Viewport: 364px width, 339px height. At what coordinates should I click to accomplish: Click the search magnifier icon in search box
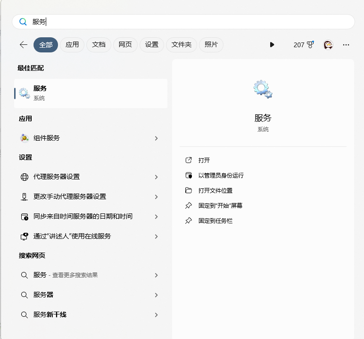[23, 22]
